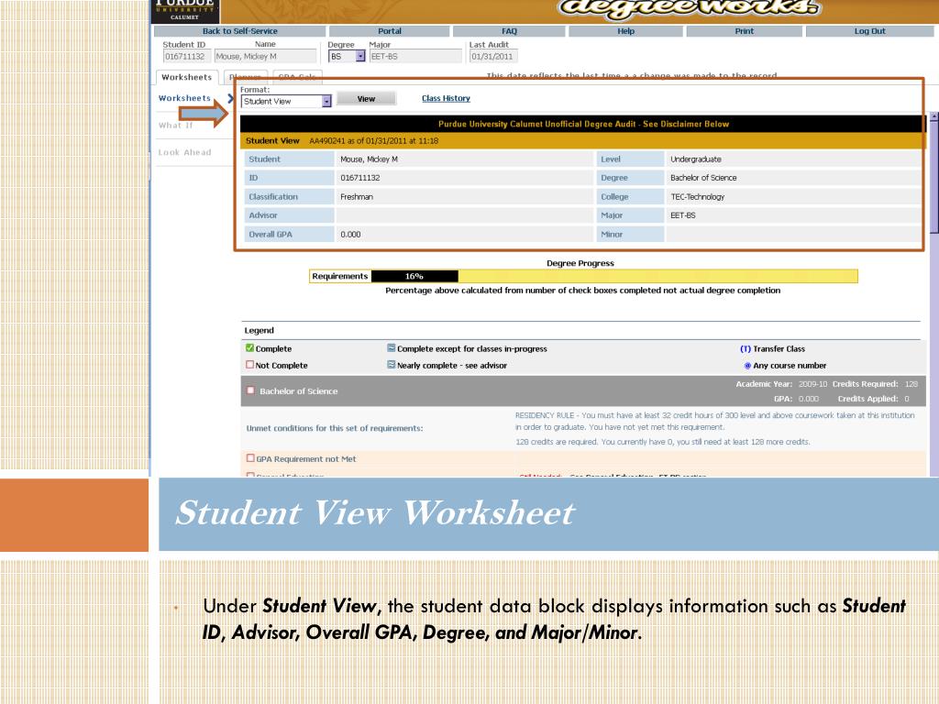Open Help from the top bar
The image size is (939, 704).
coord(625,31)
